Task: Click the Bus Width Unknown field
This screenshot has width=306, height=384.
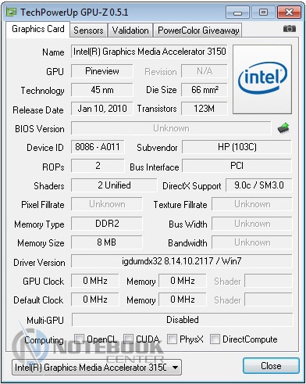Action: (x=252, y=224)
